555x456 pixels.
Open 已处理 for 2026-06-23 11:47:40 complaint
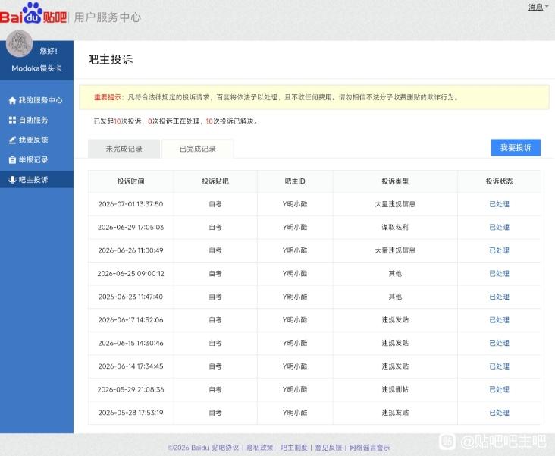(x=499, y=297)
